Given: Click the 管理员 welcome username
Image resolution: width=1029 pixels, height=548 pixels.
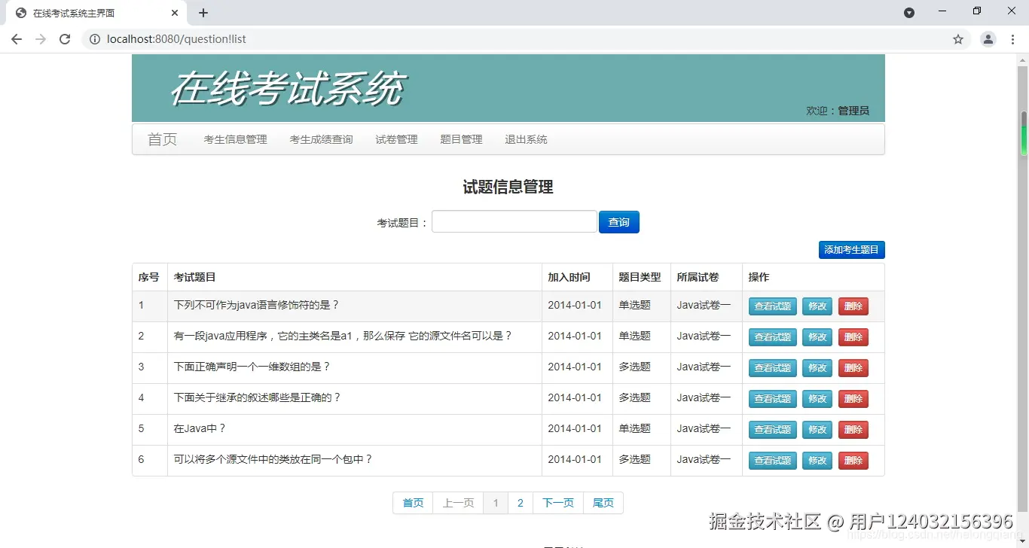Looking at the screenshot, I should point(853,111).
